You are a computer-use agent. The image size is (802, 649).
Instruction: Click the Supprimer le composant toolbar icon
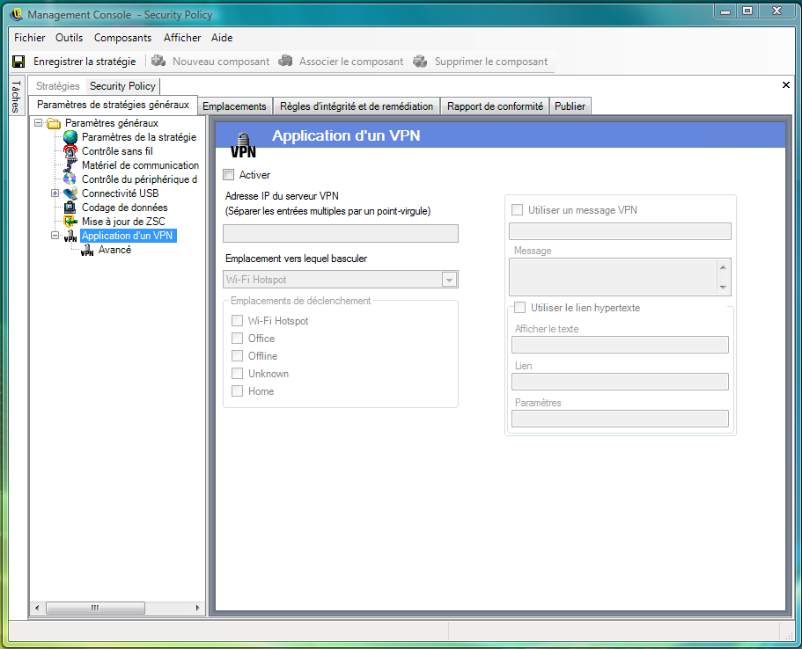(x=421, y=62)
